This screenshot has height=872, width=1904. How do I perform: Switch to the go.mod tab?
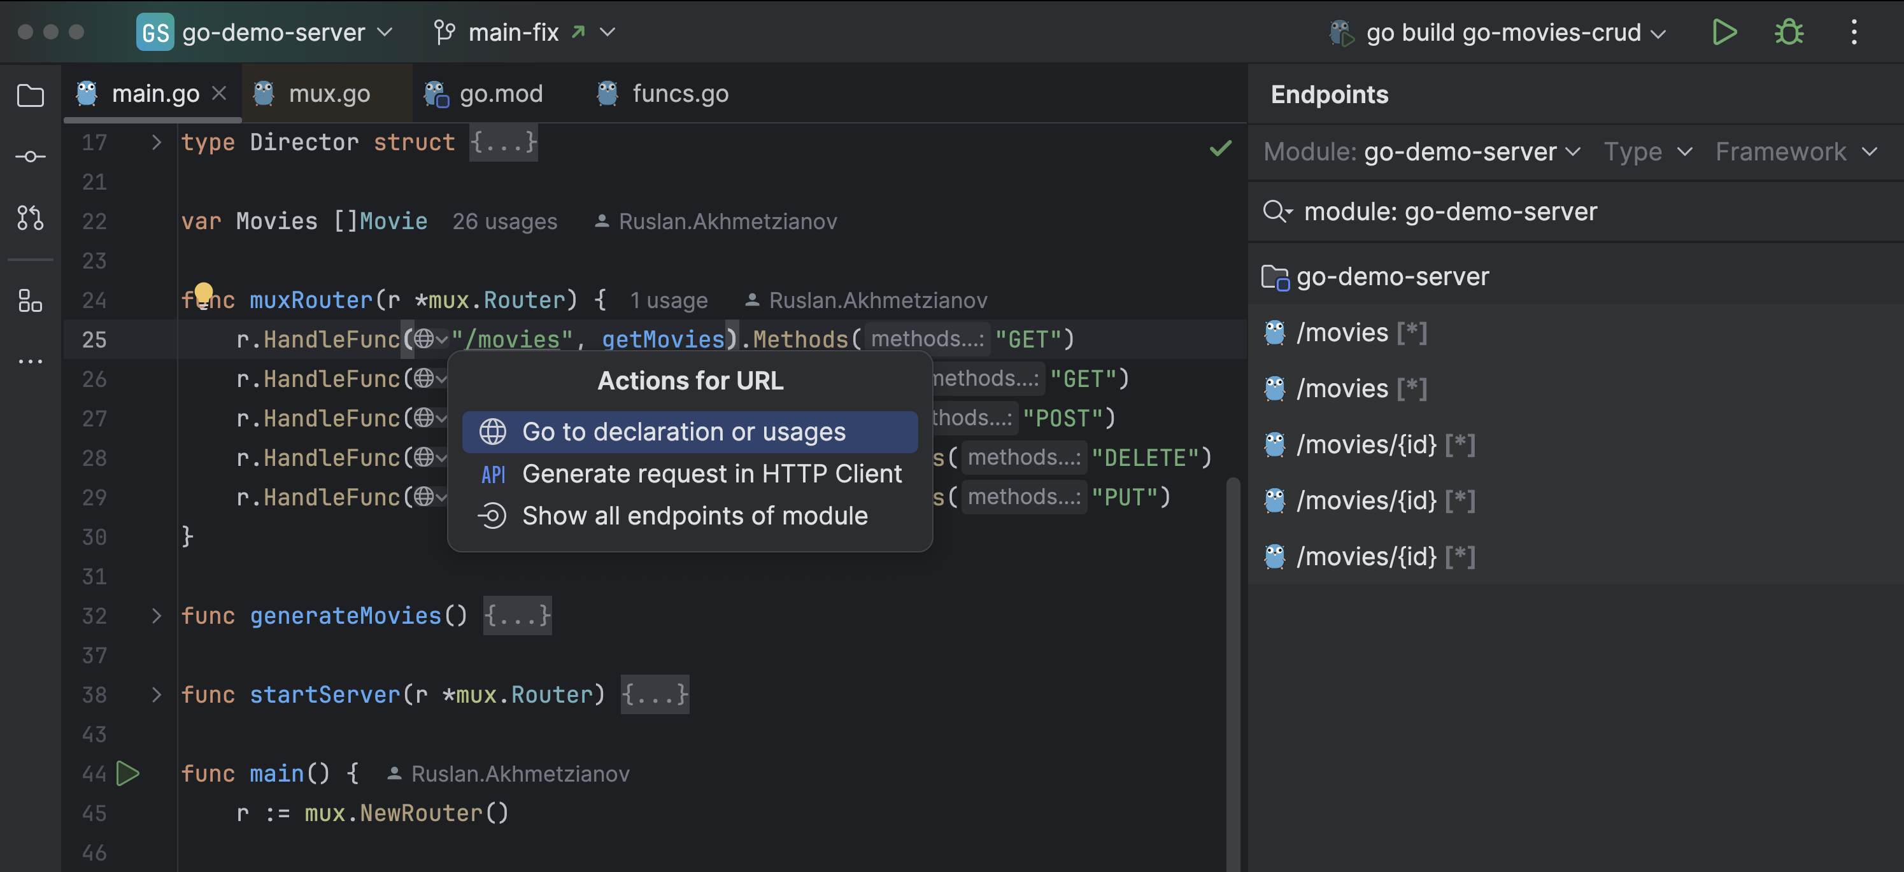click(x=484, y=93)
